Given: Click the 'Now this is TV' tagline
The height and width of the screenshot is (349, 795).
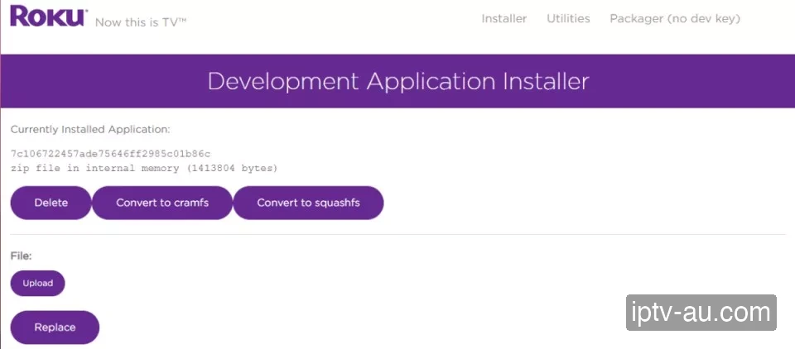Looking at the screenshot, I should [x=141, y=22].
